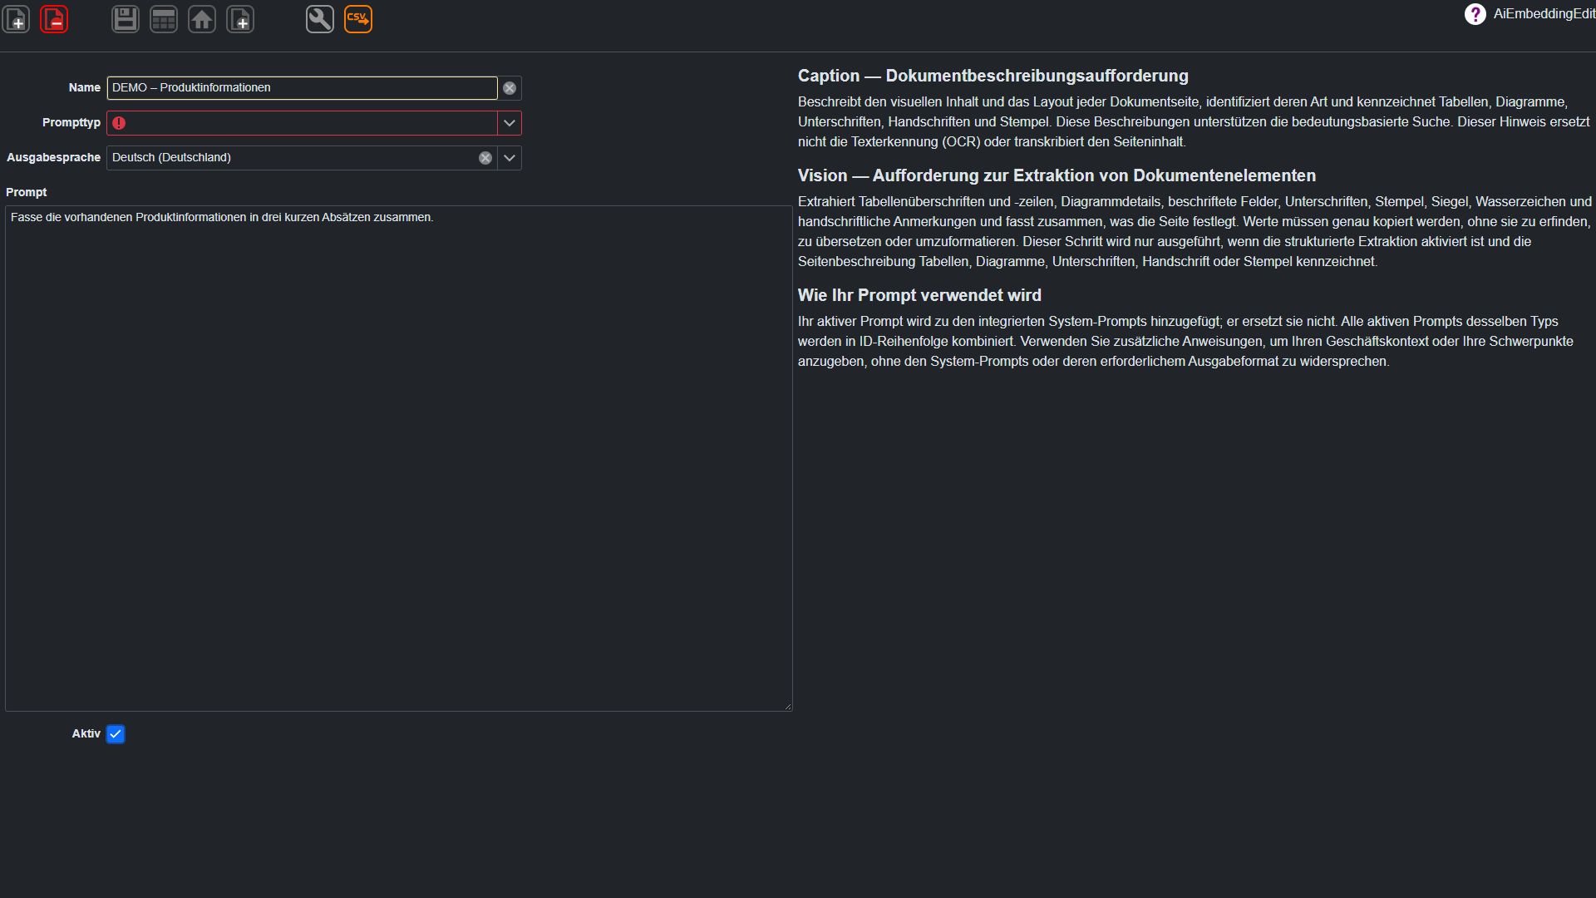Click the 'Vision — Aufforderung zur Extraktion' heading
Viewport: 1596px width, 898px height.
[1057, 175]
